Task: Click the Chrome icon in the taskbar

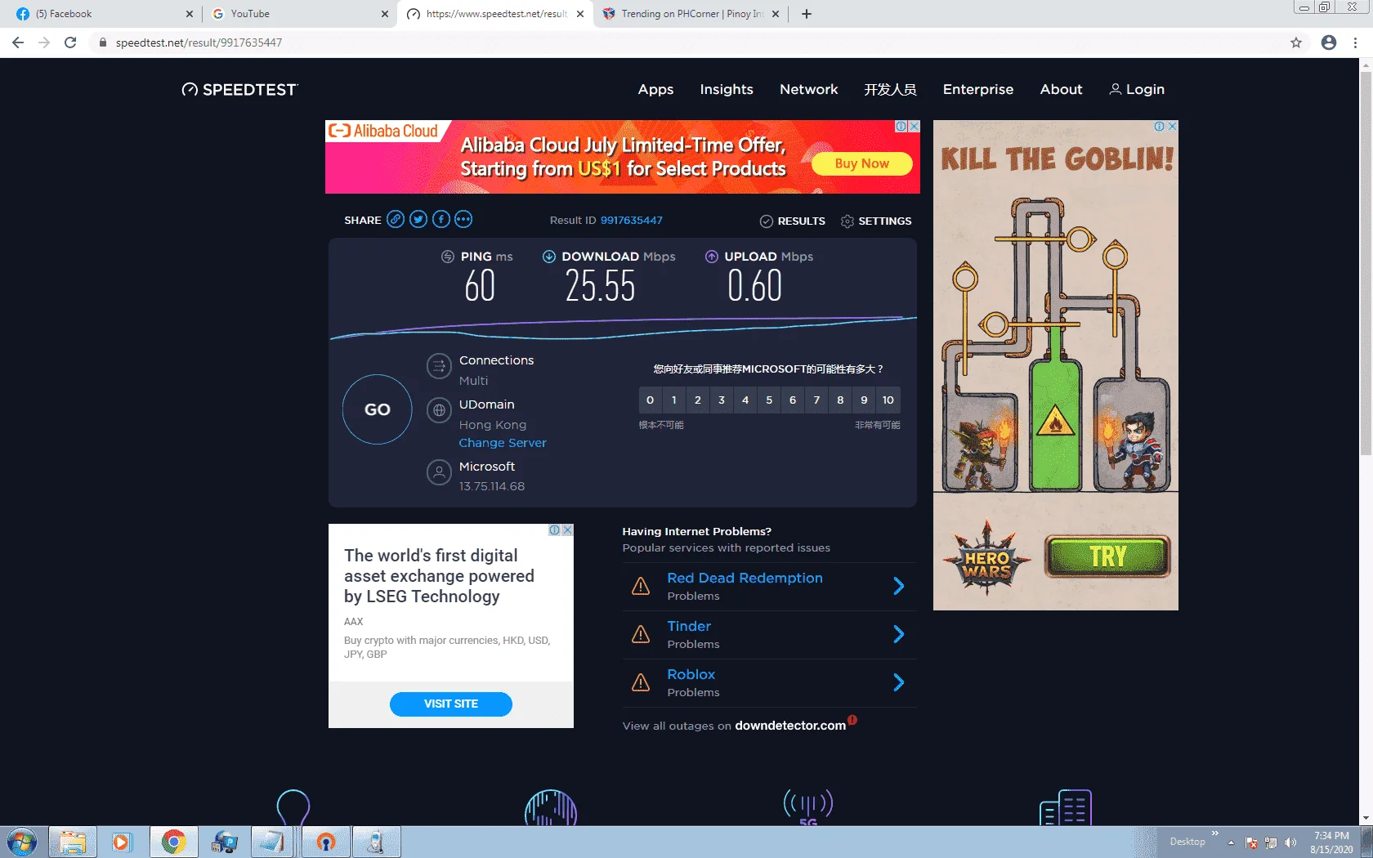Action: (x=173, y=842)
